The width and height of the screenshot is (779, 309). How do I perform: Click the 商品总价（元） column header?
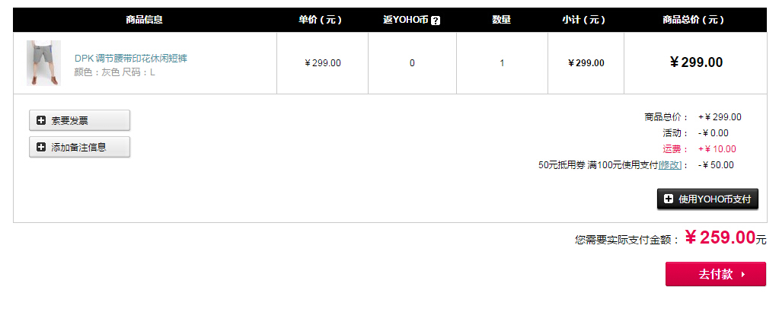tap(694, 20)
